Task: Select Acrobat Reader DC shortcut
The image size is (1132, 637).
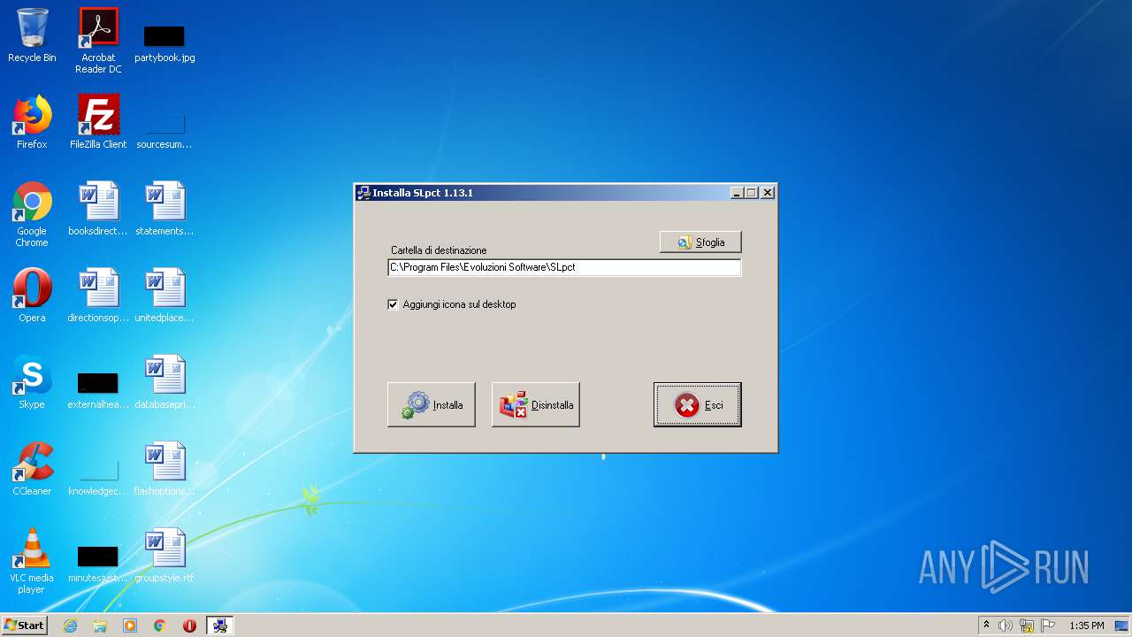Action: [98, 41]
